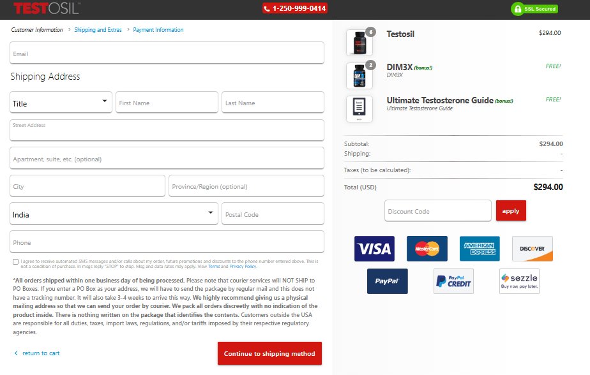Focus the Email input field
The width and height of the screenshot is (590, 375).
tap(167, 52)
